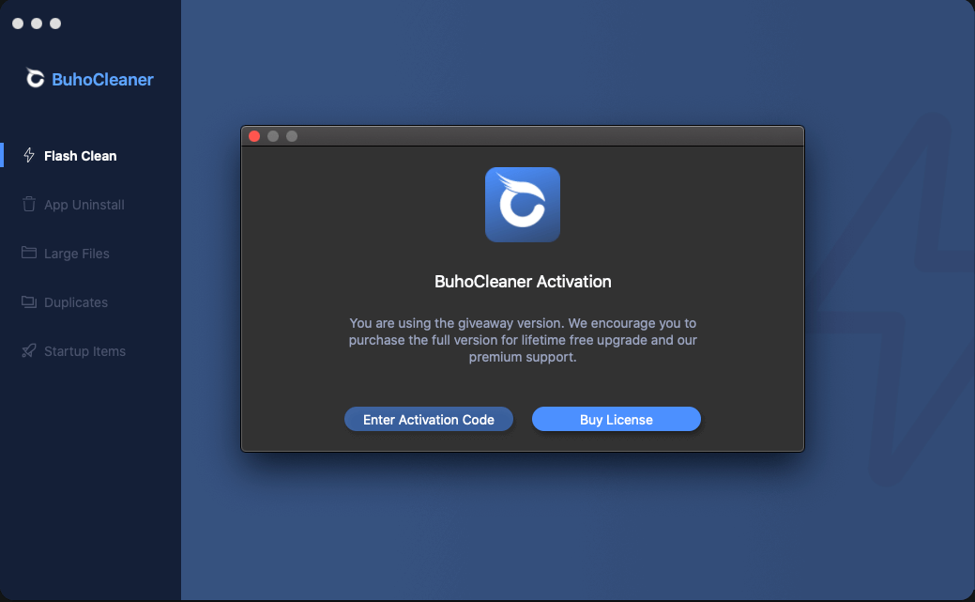975x602 pixels.
Task: Click the BuhoCleaner Activation heading text
Action: pyautogui.click(x=523, y=282)
